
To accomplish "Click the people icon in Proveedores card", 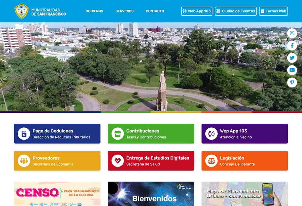I will (24, 161).
